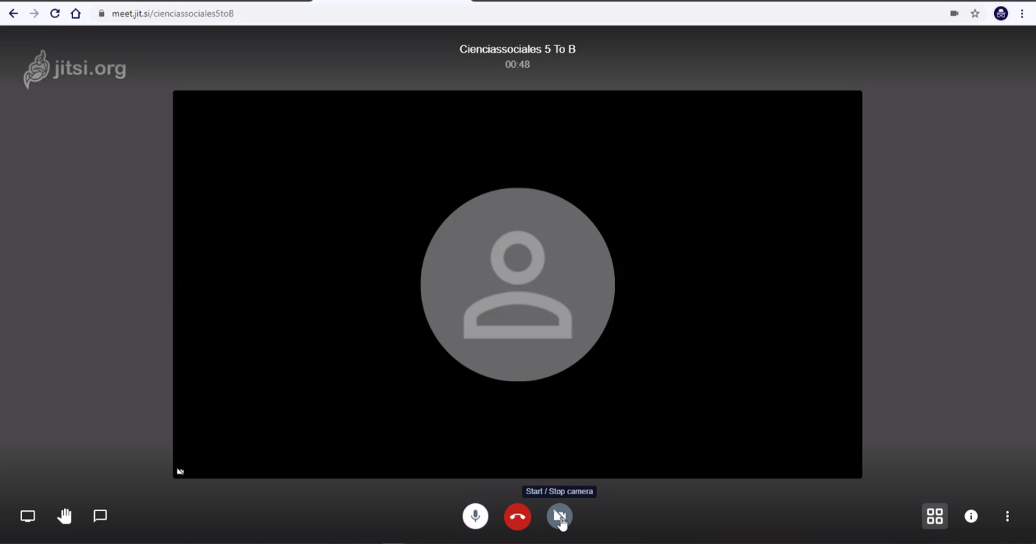Go forward with the browser forward arrow
This screenshot has height=544, width=1036.
[x=34, y=14]
